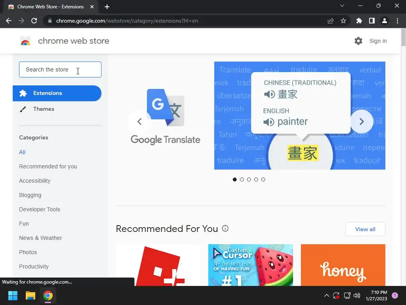The image size is (406, 305).
Task: Open the Chrome profile avatar
Action: click(385, 21)
